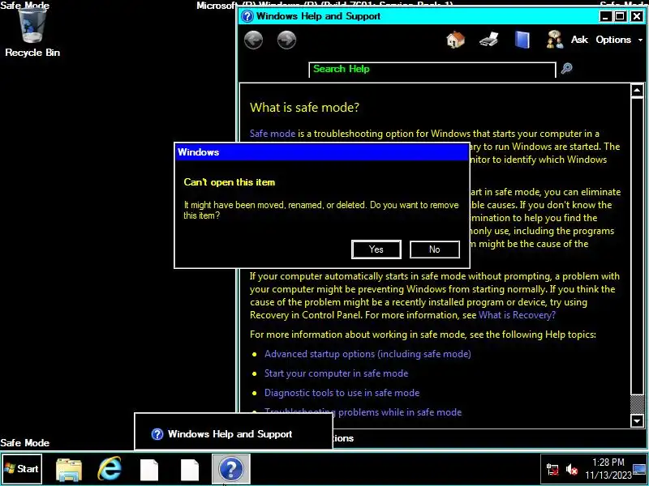The height and width of the screenshot is (486, 649).
Task: Open Start your computer in safe mode
Action: 336,373
